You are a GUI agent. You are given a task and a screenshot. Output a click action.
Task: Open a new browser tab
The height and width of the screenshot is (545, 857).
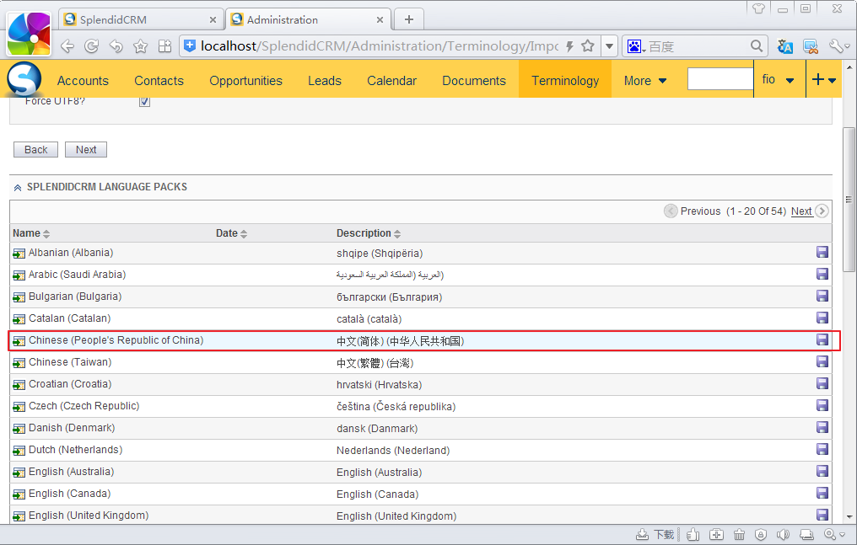[409, 20]
